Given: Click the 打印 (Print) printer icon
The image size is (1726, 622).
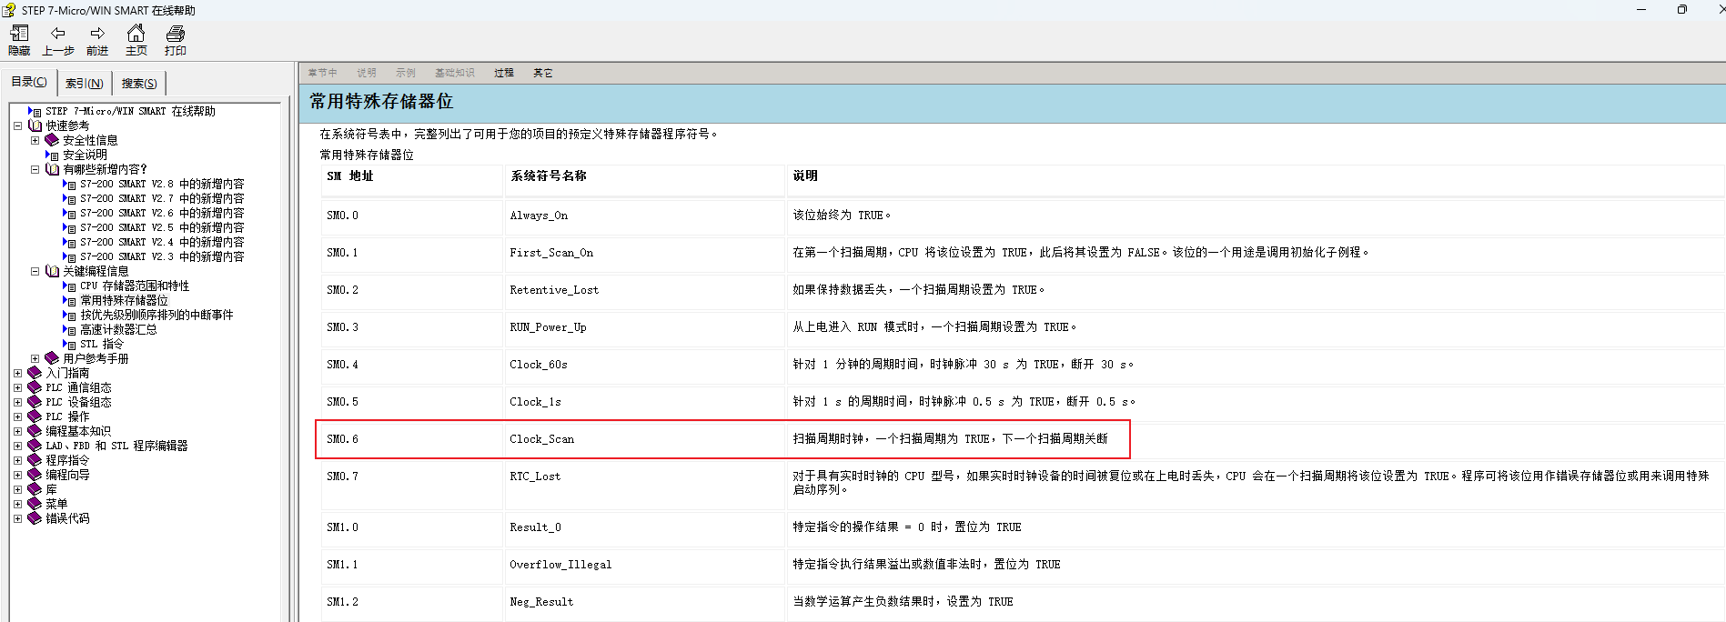Looking at the screenshot, I should point(175,34).
